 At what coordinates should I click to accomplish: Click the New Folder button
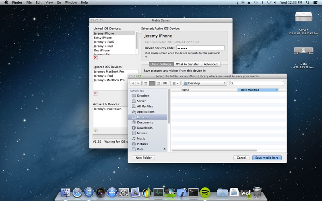144,158
